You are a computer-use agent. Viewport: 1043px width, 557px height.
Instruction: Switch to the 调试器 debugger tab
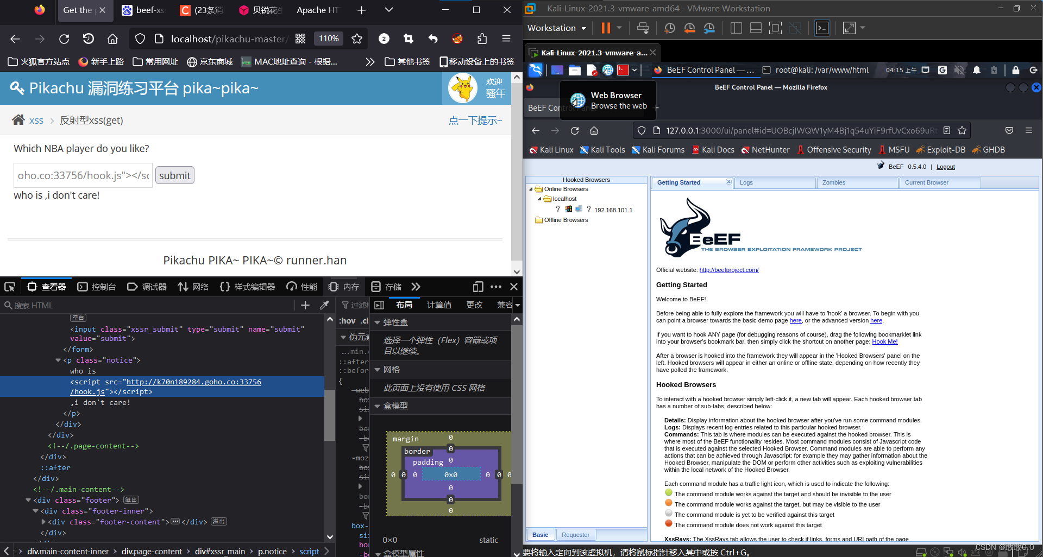(147, 287)
